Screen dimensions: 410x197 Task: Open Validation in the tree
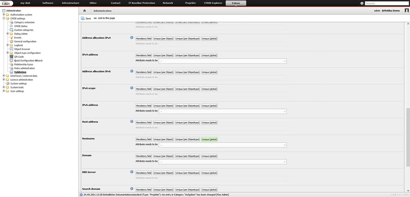click(x=20, y=72)
